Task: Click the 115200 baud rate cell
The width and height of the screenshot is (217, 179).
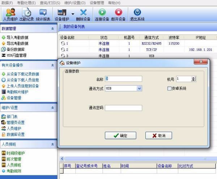Action: [x=174, y=44]
